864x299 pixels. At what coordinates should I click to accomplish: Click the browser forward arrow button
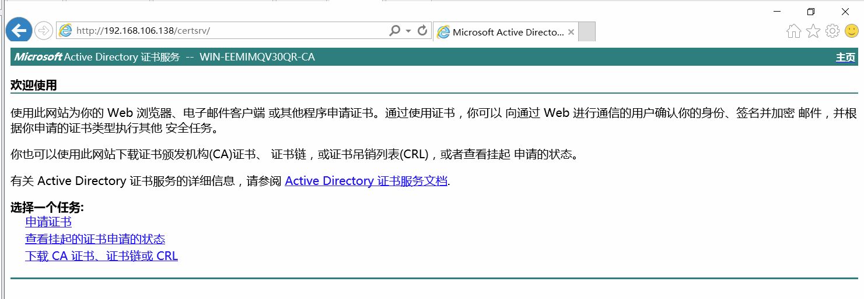(x=43, y=31)
